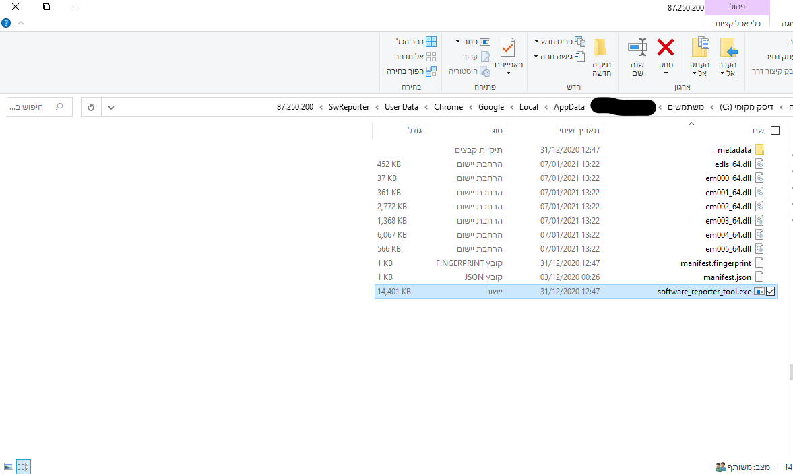
Task: Expand the address bar history dropdown
Action: (x=111, y=107)
